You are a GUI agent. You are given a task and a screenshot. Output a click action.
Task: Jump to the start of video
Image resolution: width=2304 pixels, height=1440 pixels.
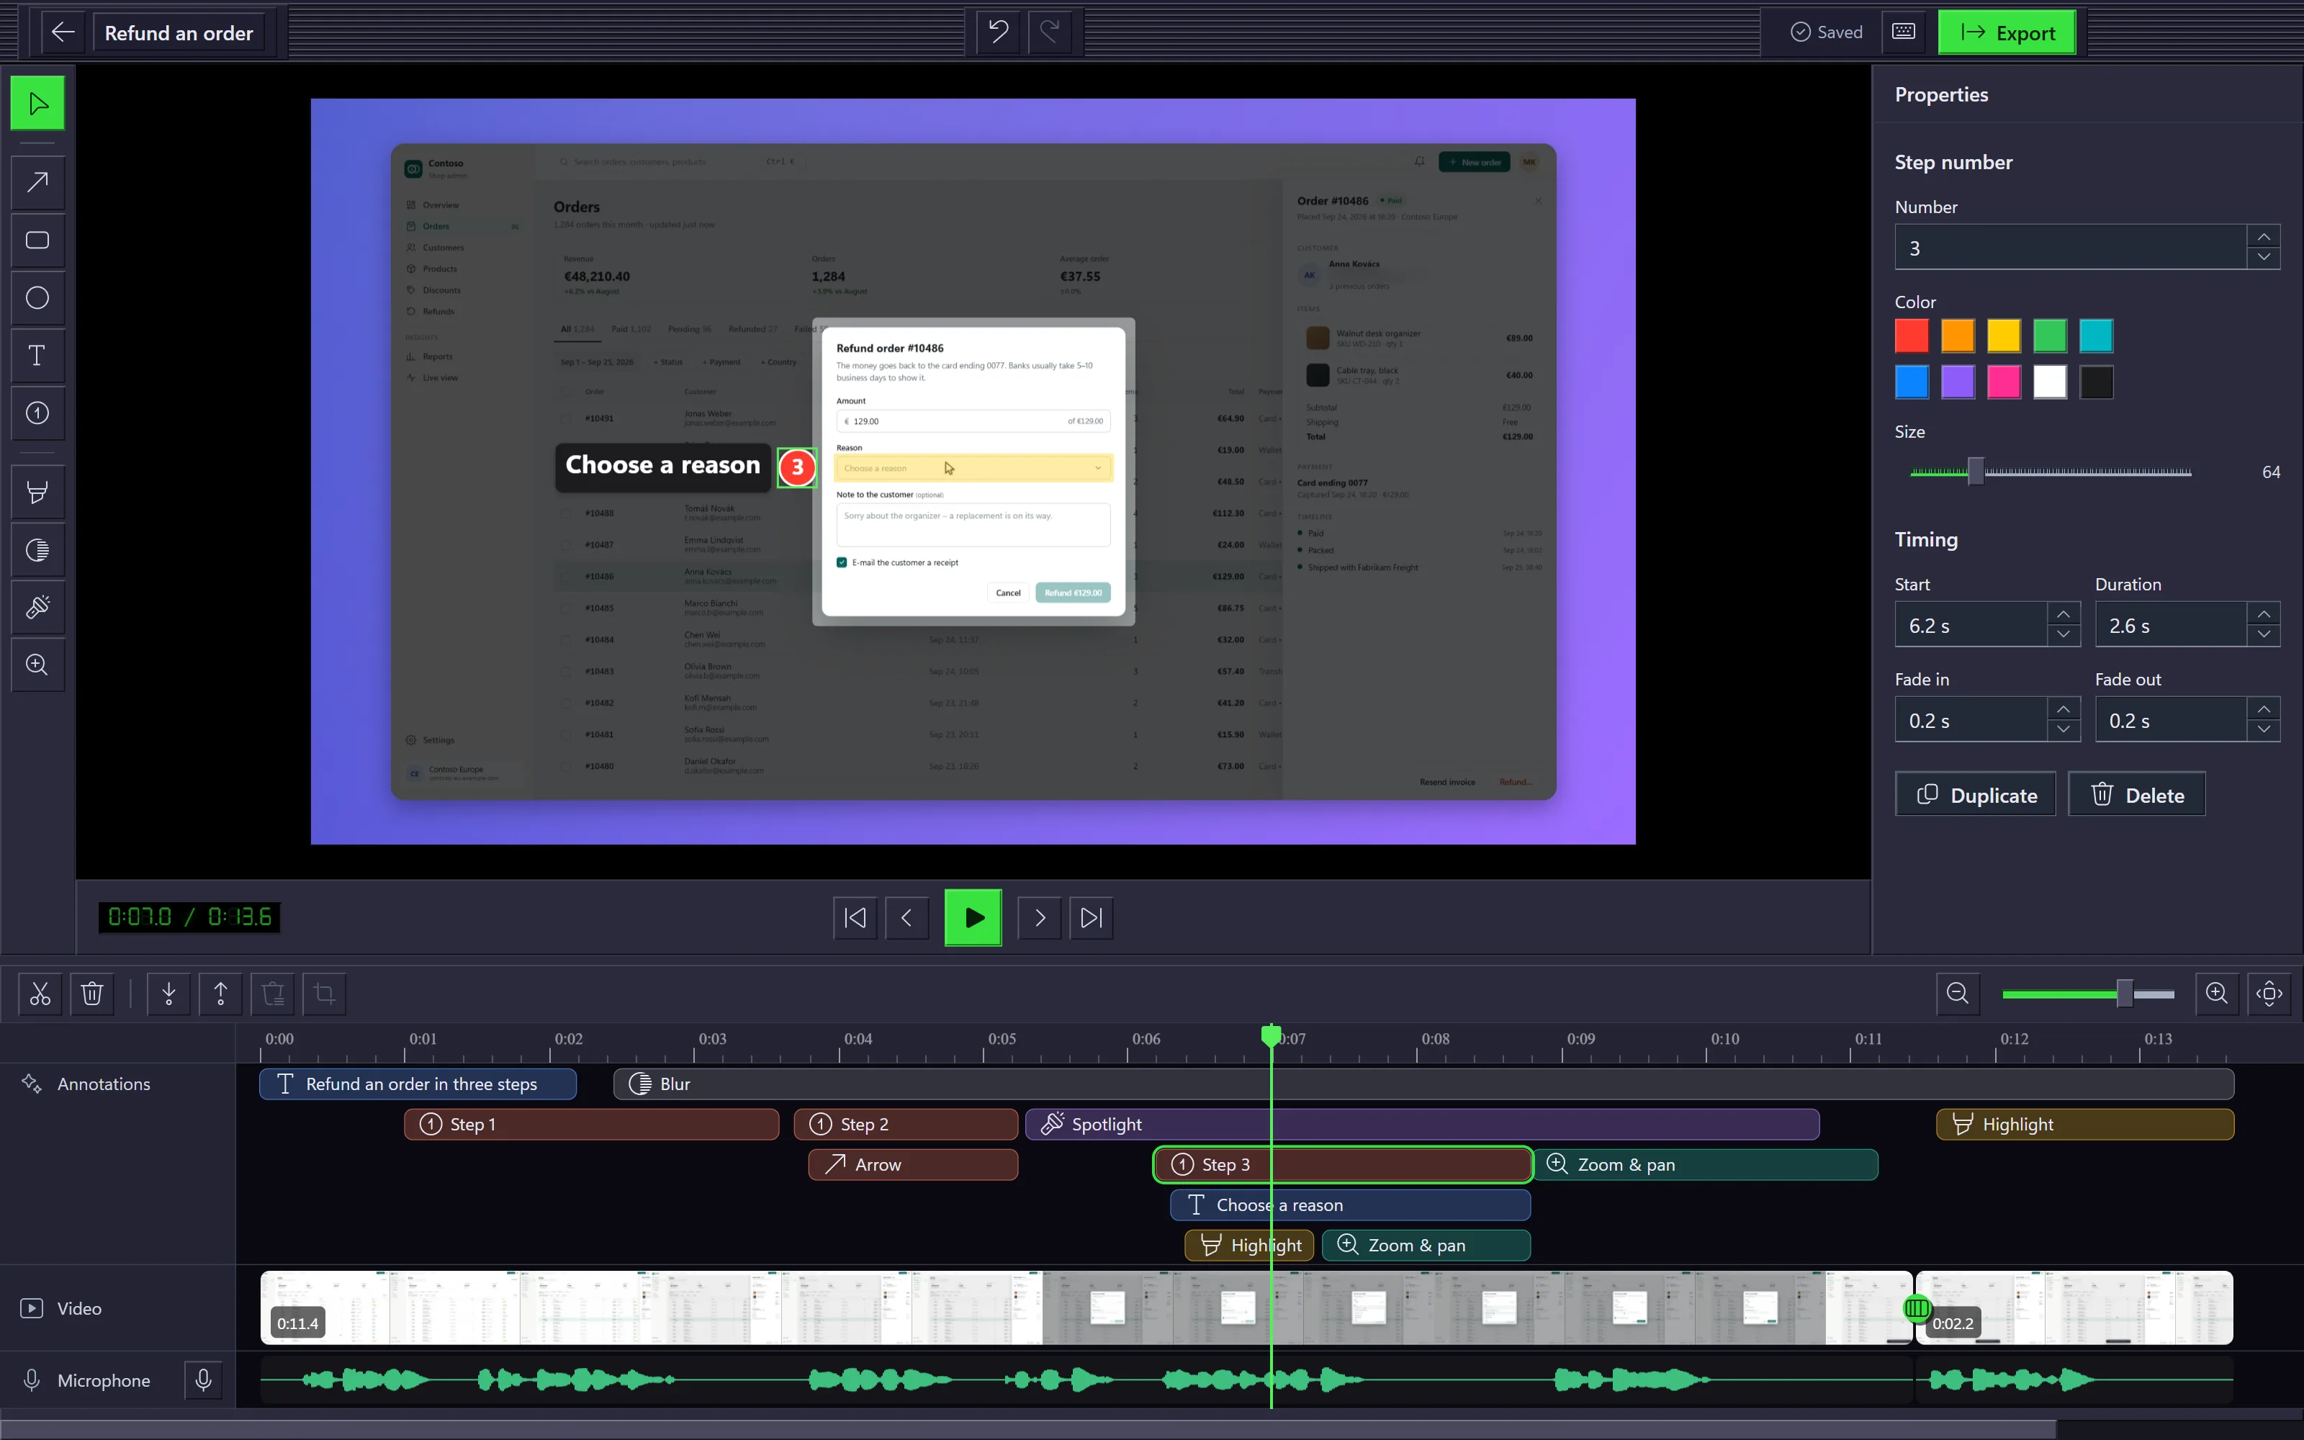(855, 917)
